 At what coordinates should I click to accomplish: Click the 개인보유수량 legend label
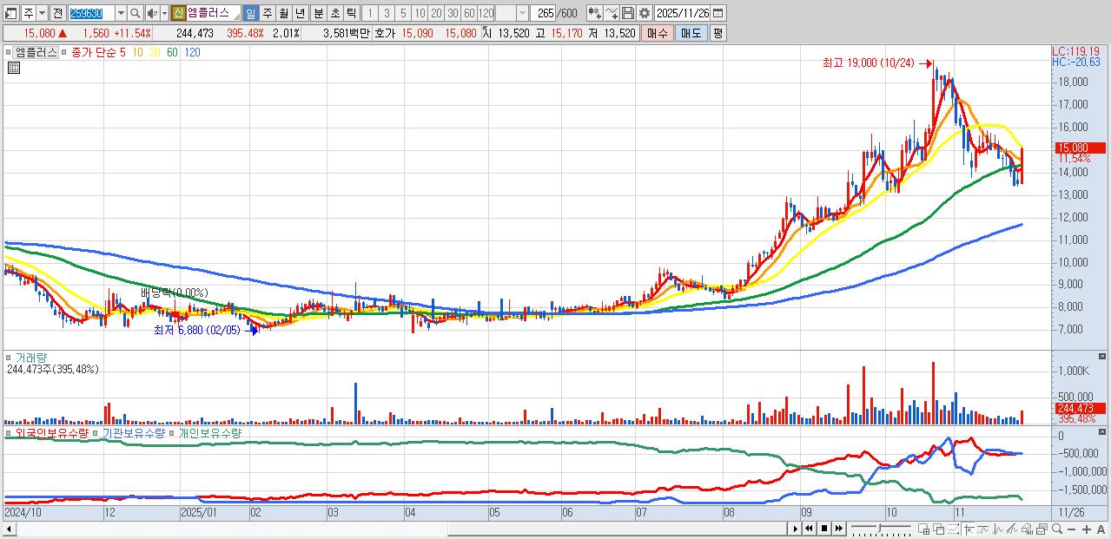pos(209,432)
